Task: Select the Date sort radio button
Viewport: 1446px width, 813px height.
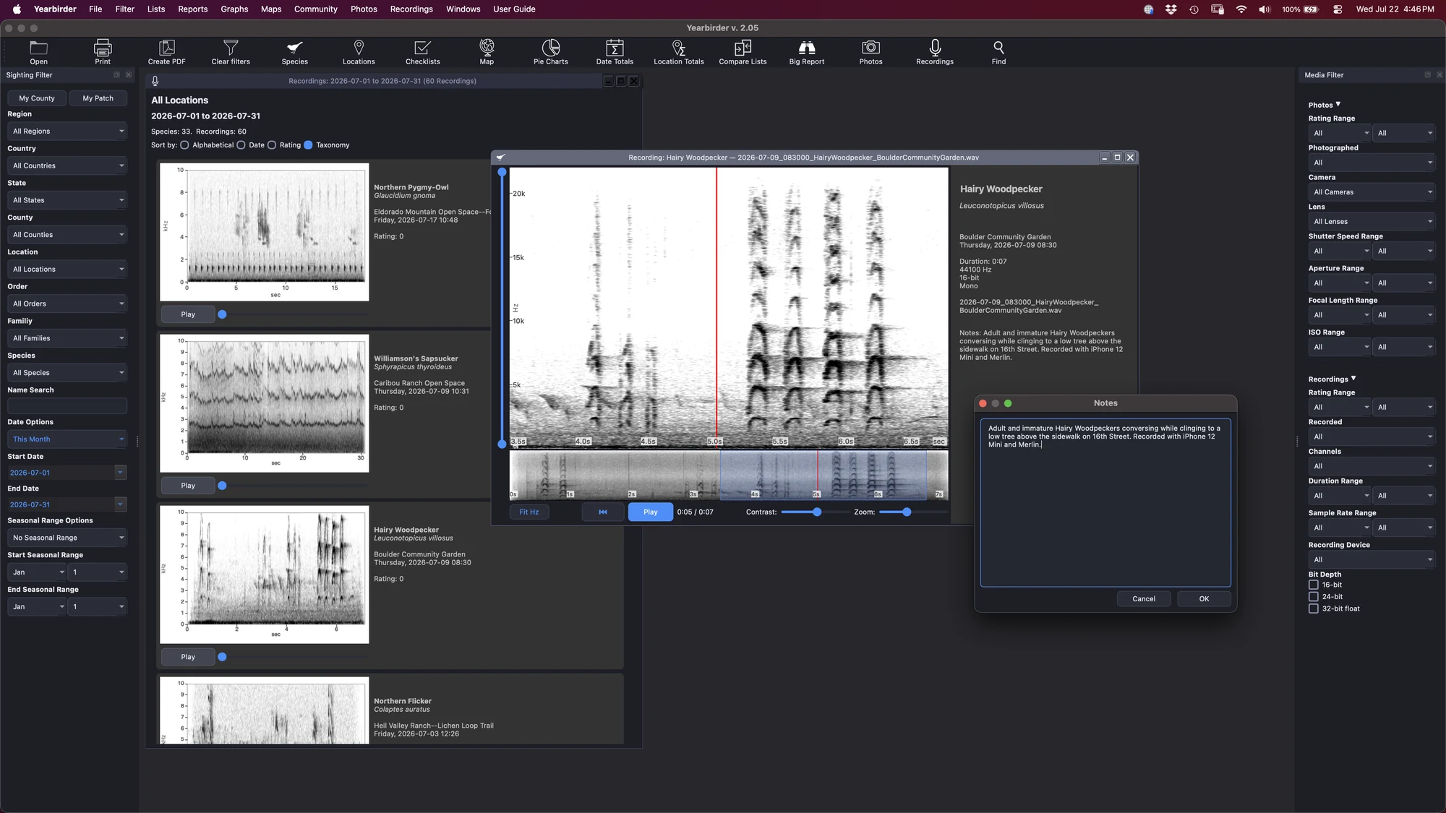Action: coord(241,145)
